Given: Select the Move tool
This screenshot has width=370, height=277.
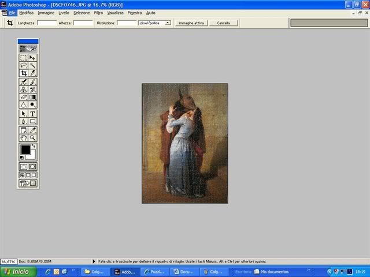Looking at the screenshot, I should tap(32, 58).
